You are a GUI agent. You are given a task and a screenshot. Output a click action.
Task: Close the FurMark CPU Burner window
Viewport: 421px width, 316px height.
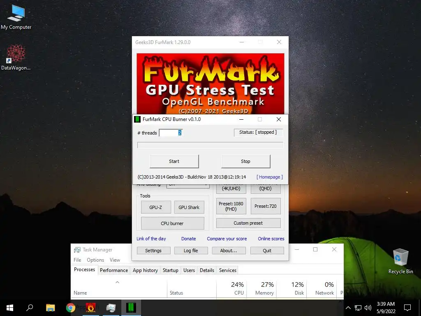[x=279, y=119]
